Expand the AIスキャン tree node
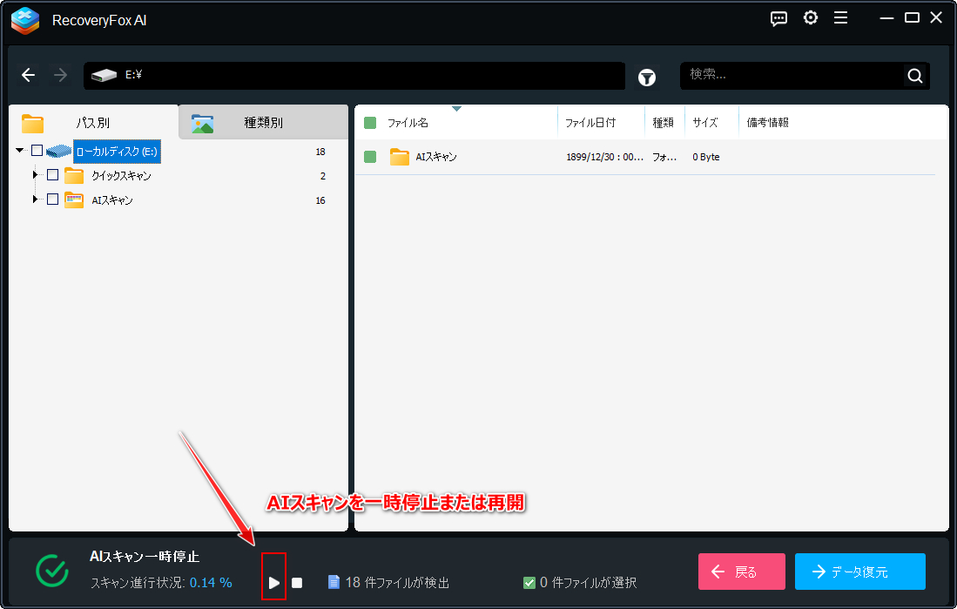 click(35, 200)
